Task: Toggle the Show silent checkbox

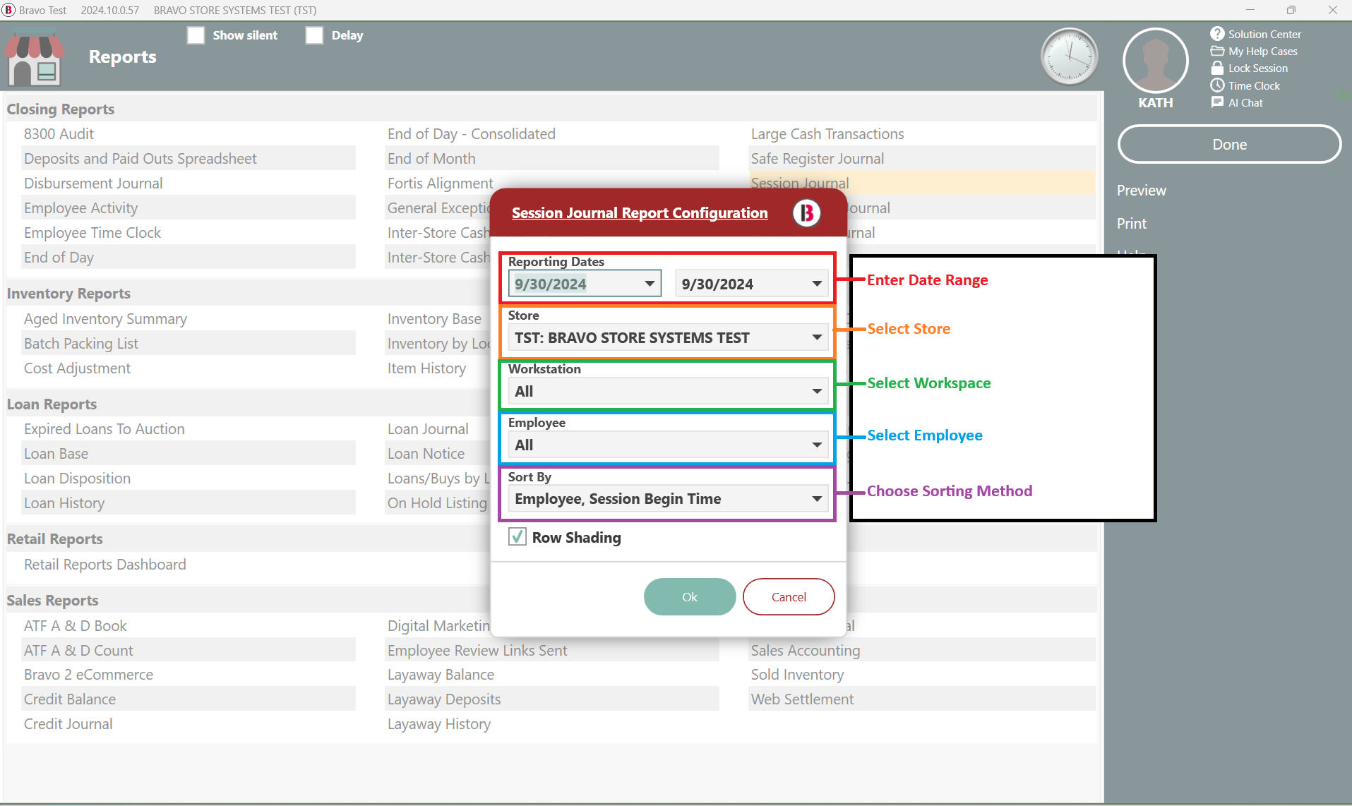Action: (196, 35)
